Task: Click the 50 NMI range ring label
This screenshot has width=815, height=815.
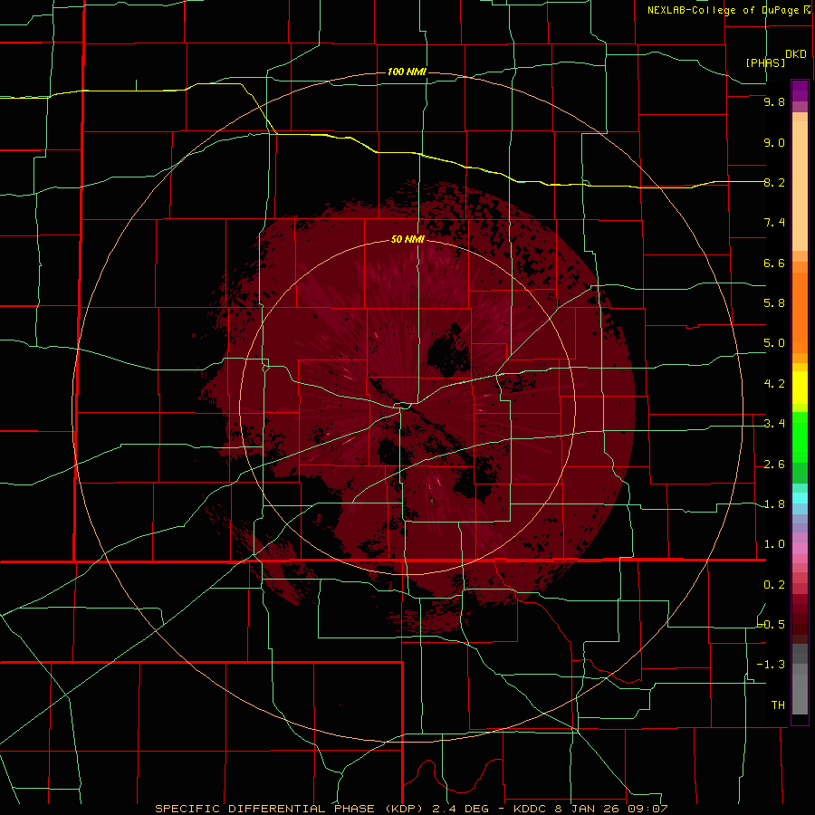Action: tap(407, 240)
